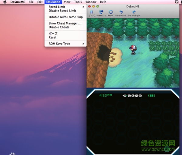182x155 pixels.
Task: Click the player character in game screen
Action: click(x=133, y=50)
